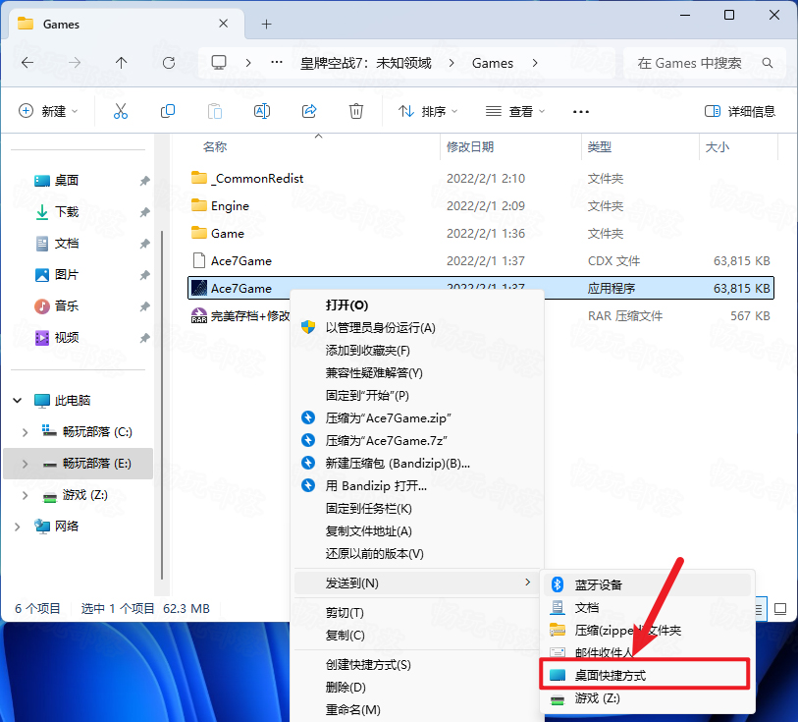Choose 压缩为"Ace7Game.zip"
The width and height of the screenshot is (798, 722).
coord(417,418)
